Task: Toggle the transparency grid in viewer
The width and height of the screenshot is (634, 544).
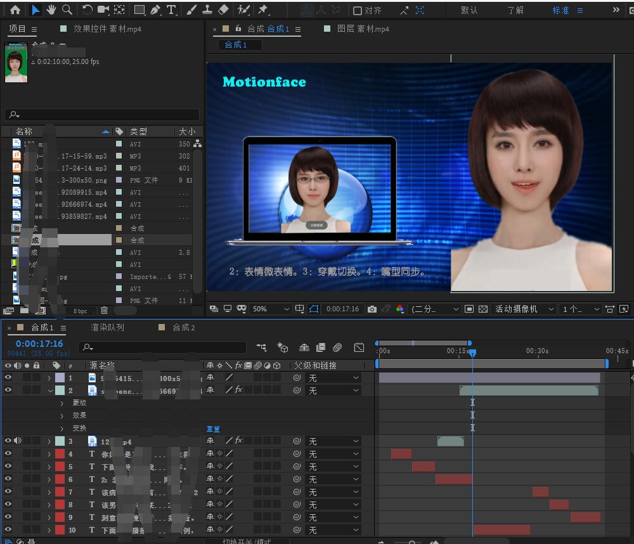Action: point(482,309)
